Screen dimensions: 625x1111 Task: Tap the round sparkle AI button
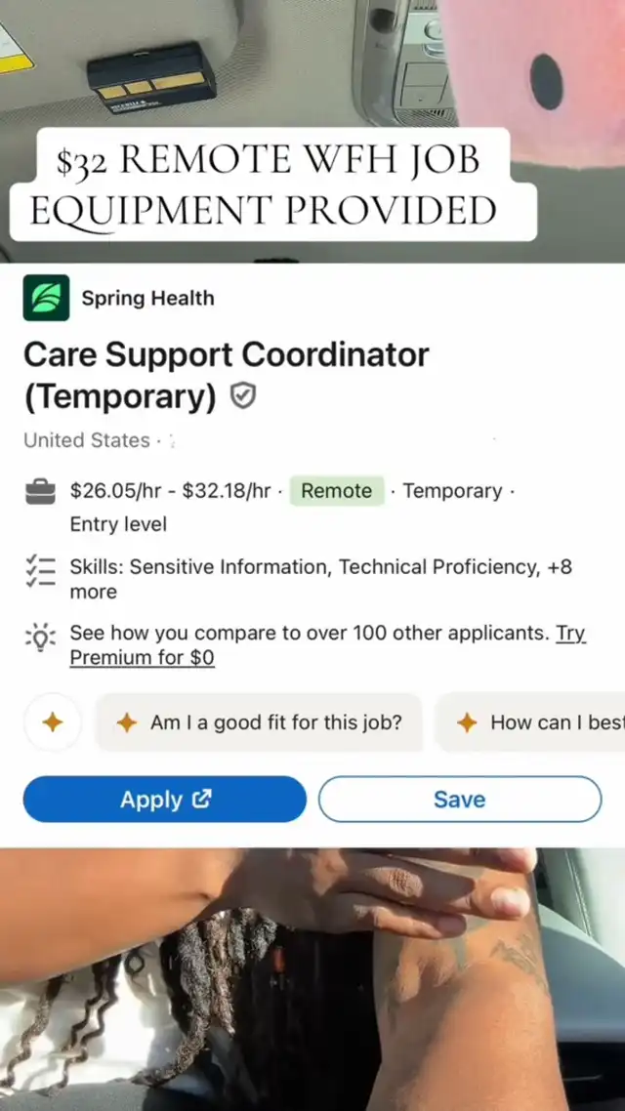tap(52, 722)
